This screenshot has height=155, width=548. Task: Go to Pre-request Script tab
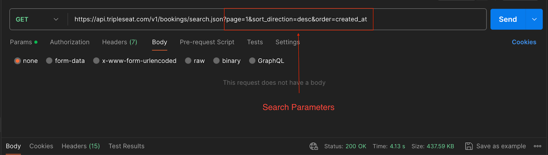pyautogui.click(x=207, y=42)
